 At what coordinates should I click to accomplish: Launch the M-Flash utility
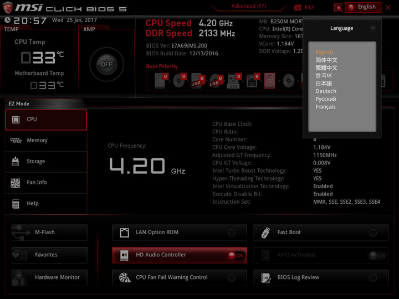(49, 233)
